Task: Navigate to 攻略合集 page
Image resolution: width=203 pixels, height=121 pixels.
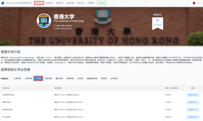Action: tap(71, 3)
